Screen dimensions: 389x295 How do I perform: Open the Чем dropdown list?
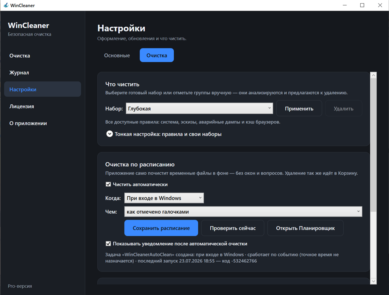pos(243,212)
